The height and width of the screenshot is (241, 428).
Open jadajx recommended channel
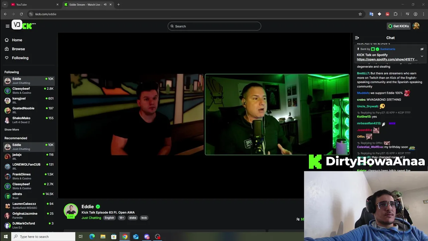[x=29, y=156]
